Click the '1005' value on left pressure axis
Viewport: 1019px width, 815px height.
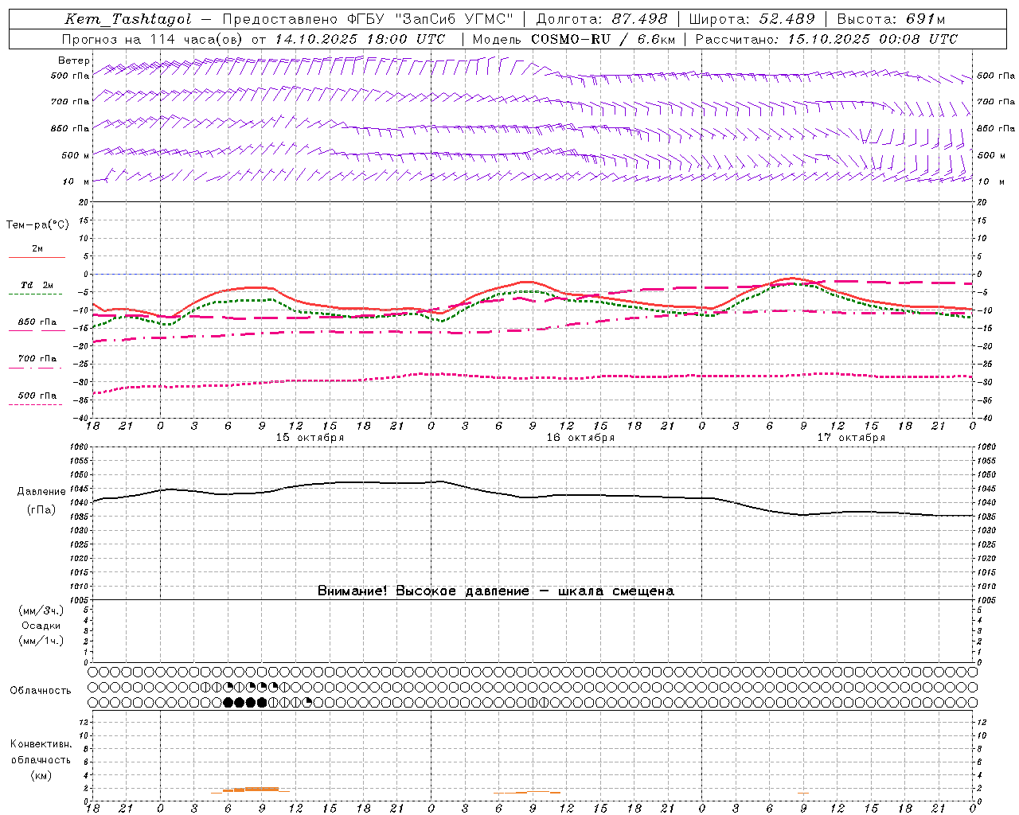click(x=80, y=600)
